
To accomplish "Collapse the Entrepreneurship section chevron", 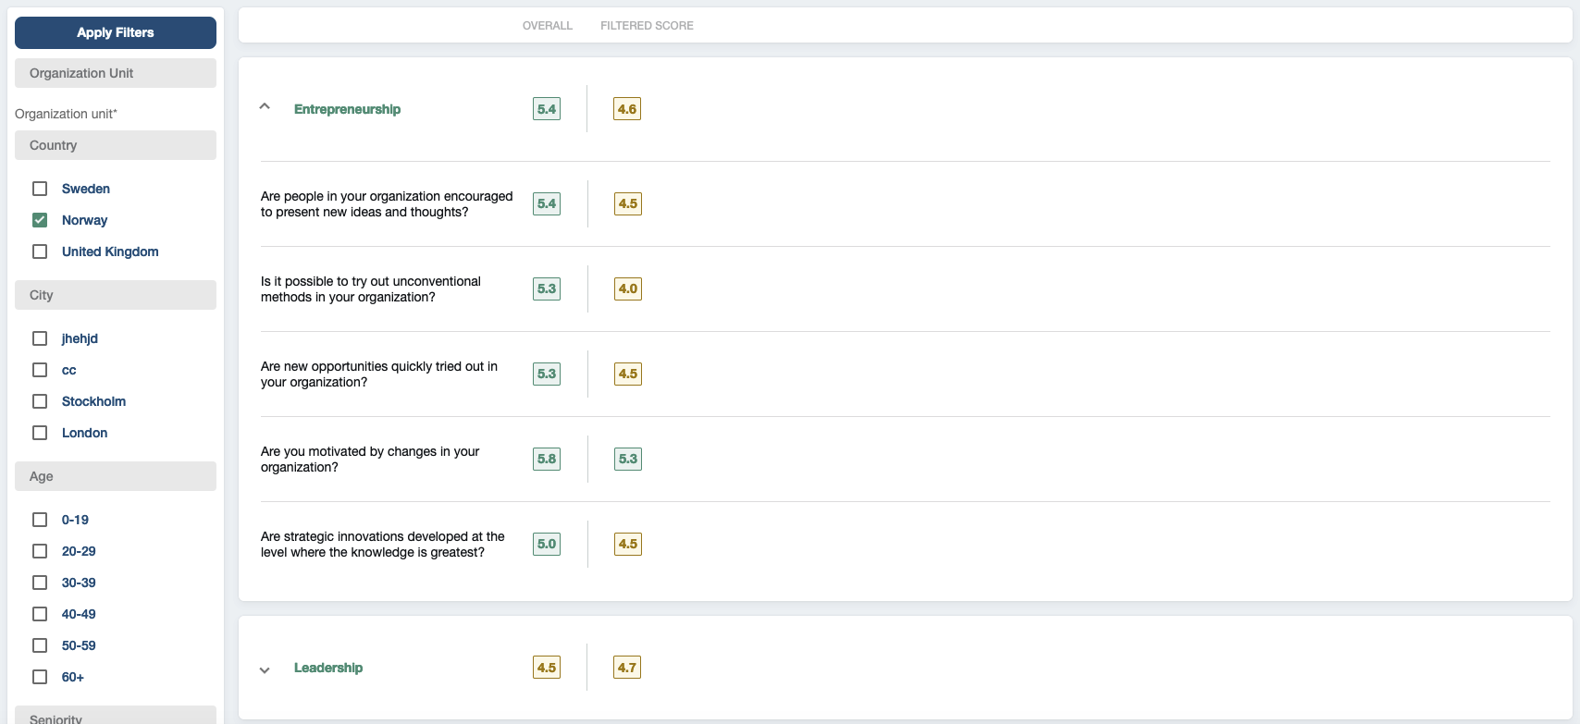I will 265,107.
